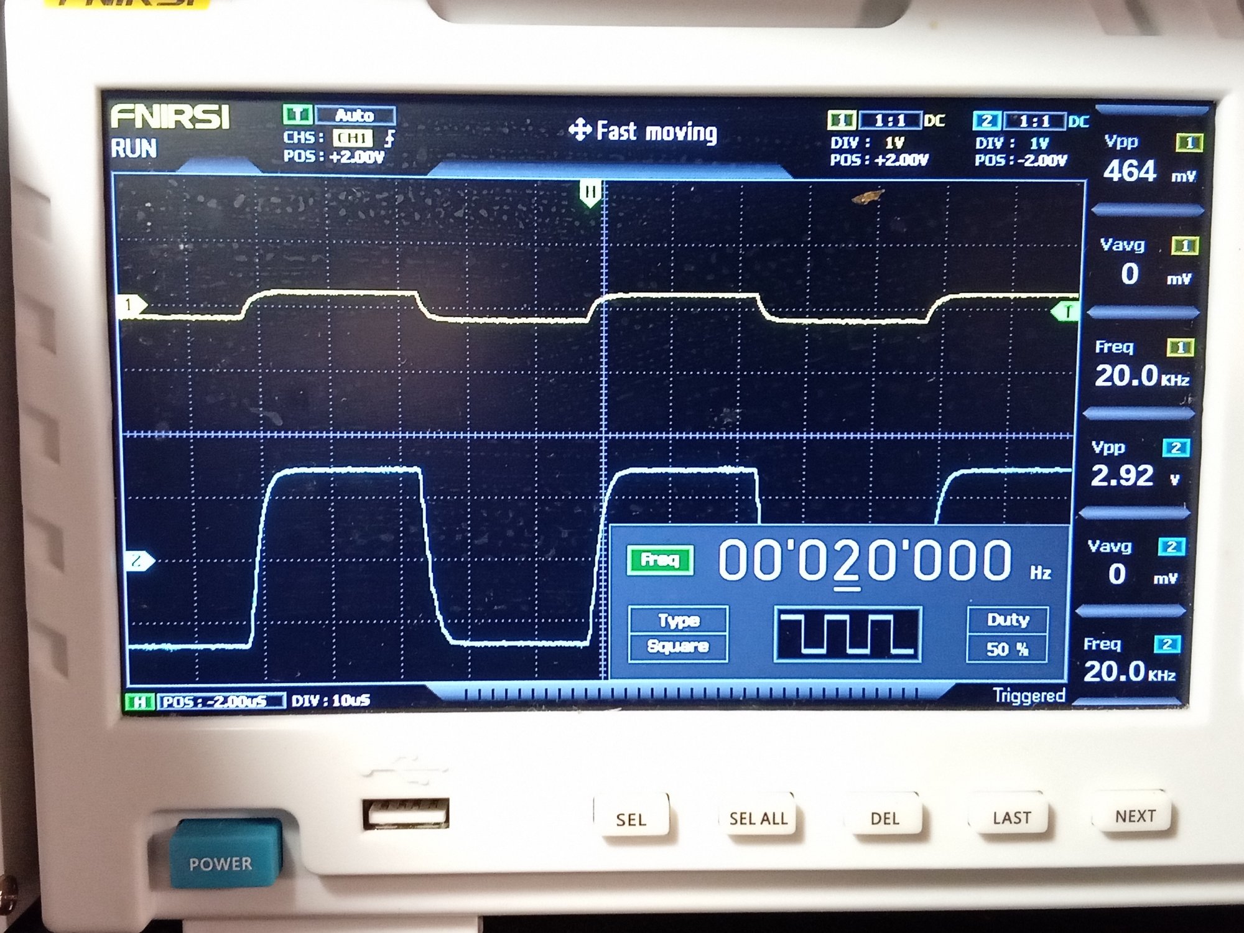Tap the 00'020'000 Hz frequency field
This screenshot has width=1244, height=933.
[866, 561]
